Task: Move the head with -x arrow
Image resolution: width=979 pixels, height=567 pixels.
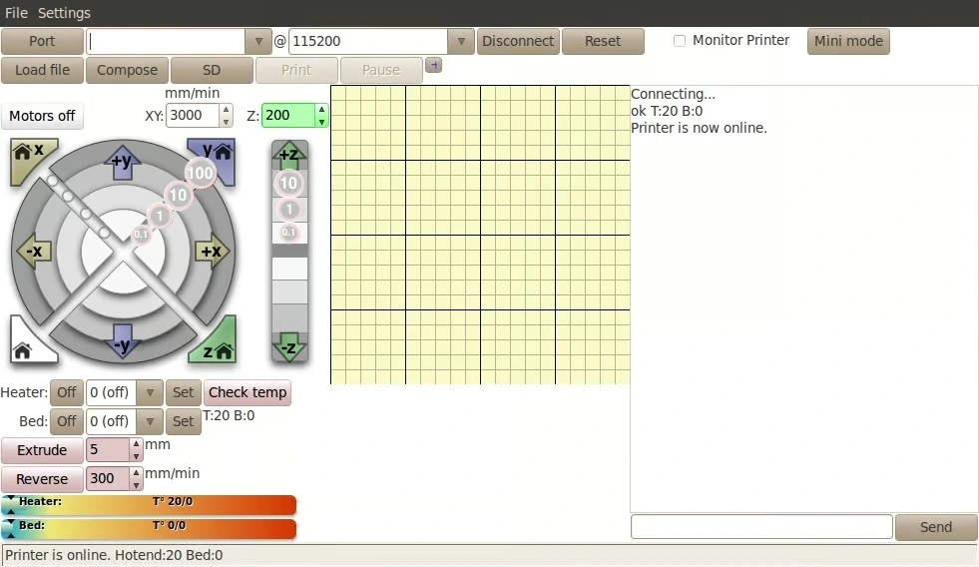Action: [x=36, y=252]
